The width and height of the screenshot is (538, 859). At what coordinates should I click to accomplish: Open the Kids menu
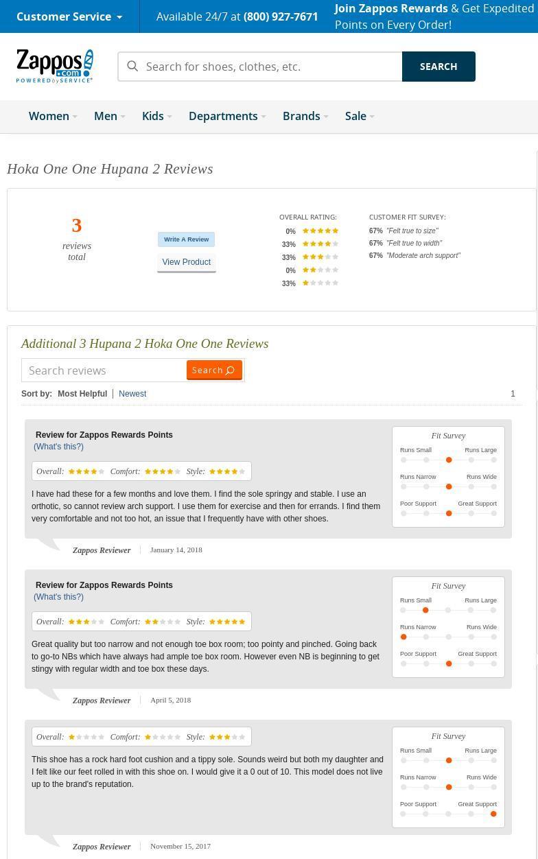156,116
